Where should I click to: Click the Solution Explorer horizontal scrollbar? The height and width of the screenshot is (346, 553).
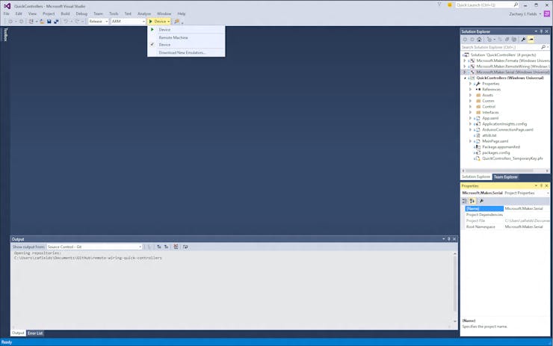[505, 170]
